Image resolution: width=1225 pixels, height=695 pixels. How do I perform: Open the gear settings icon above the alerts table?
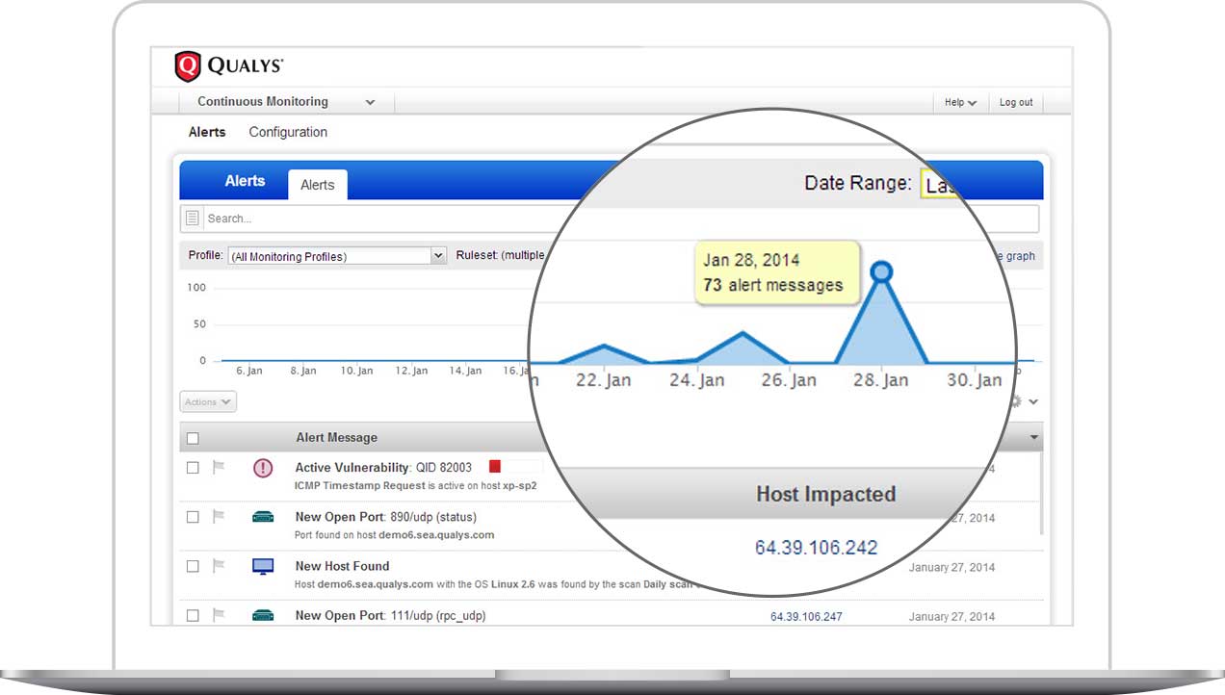point(1015,401)
